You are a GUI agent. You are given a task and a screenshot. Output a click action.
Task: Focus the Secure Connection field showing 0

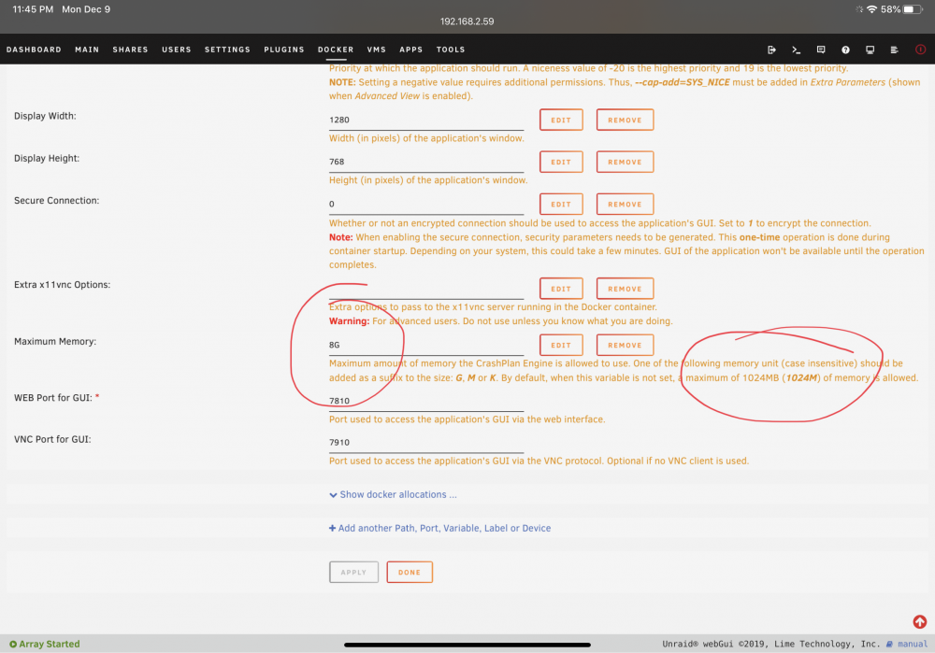pyautogui.click(x=426, y=205)
